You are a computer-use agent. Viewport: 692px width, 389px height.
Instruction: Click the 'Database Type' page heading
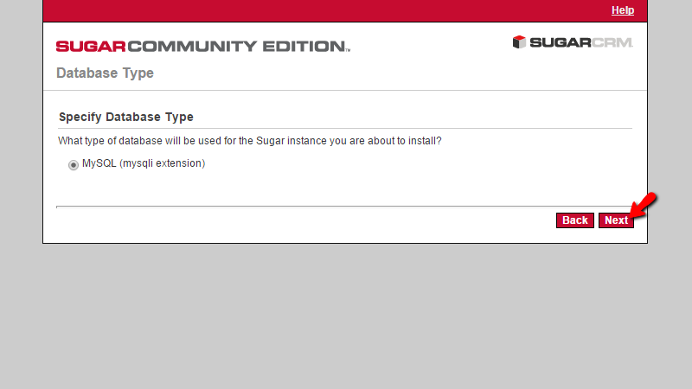coord(105,73)
